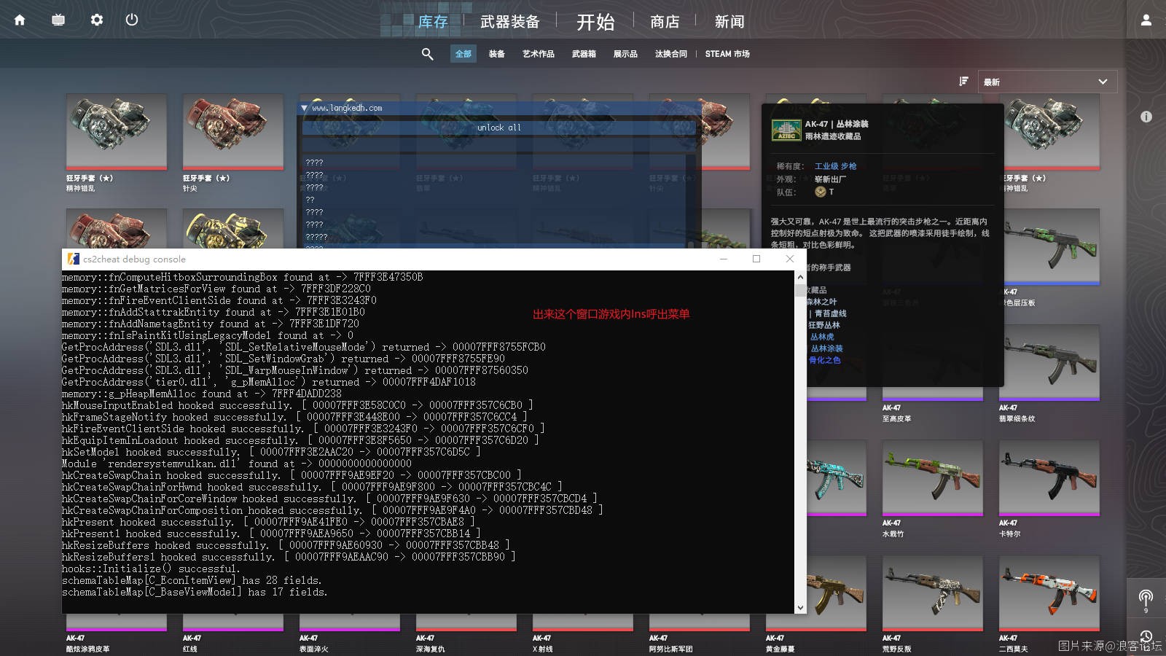Open the 汰换合同 trade-up tab

click(x=671, y=54)
